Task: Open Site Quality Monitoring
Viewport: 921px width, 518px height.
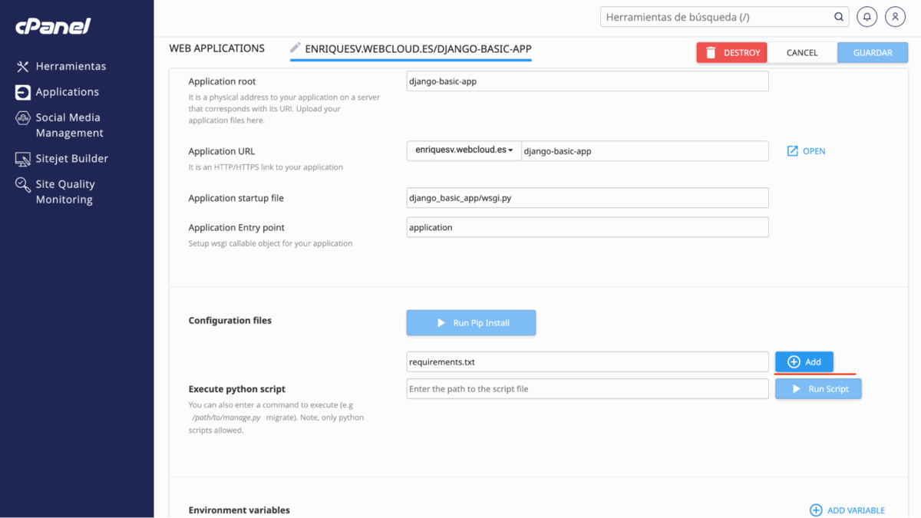Action: click(64, 192)
